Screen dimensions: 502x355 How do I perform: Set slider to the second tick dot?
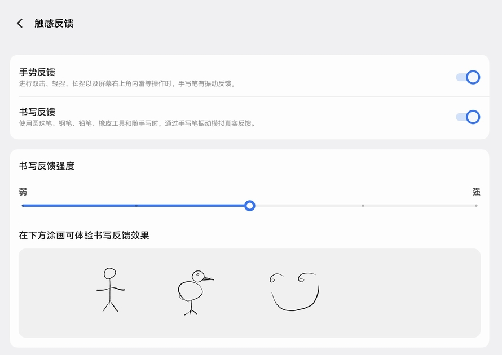tap(136, 206)
